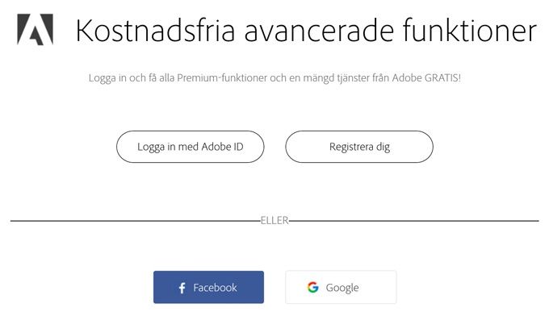The image size is (549, 312).
Task: Click the word 'Kostnadsfria' in the heading
Action: (155, 31)
